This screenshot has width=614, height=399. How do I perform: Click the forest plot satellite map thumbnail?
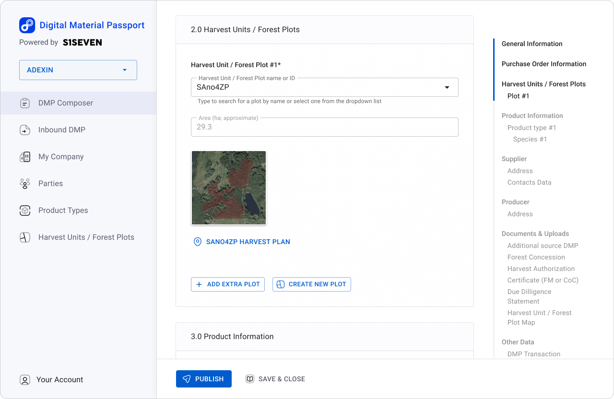(229, 188)
